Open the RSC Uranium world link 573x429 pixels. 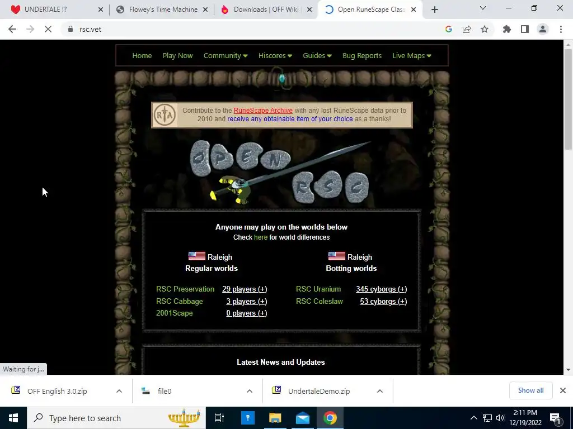(318, 289)
